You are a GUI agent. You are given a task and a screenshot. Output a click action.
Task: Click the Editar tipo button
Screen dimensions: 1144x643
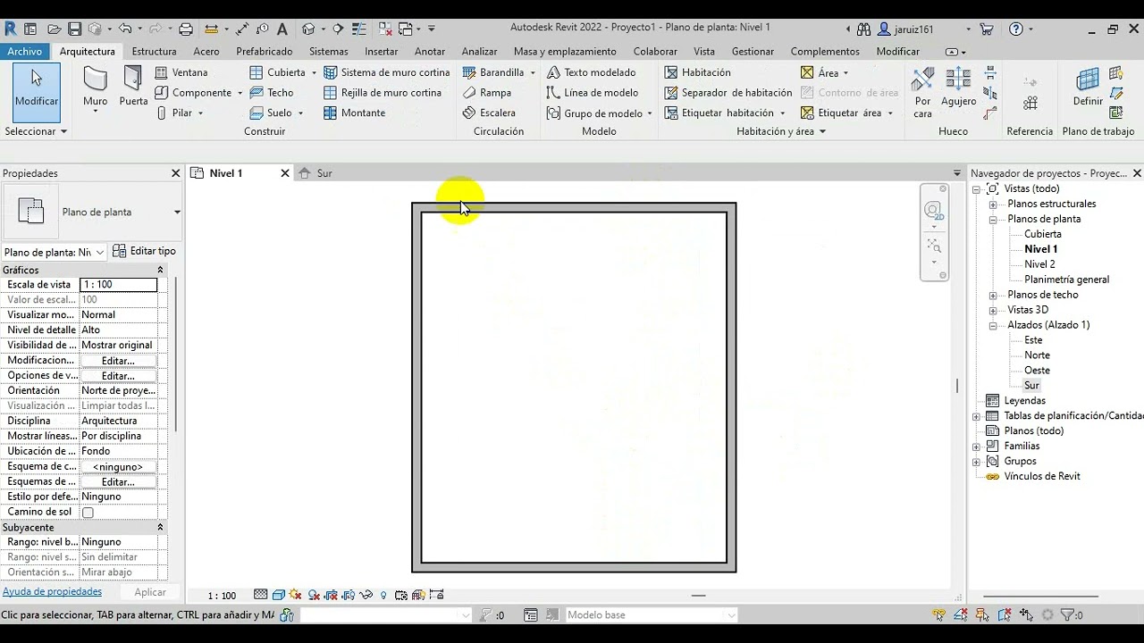pos(145,252)
